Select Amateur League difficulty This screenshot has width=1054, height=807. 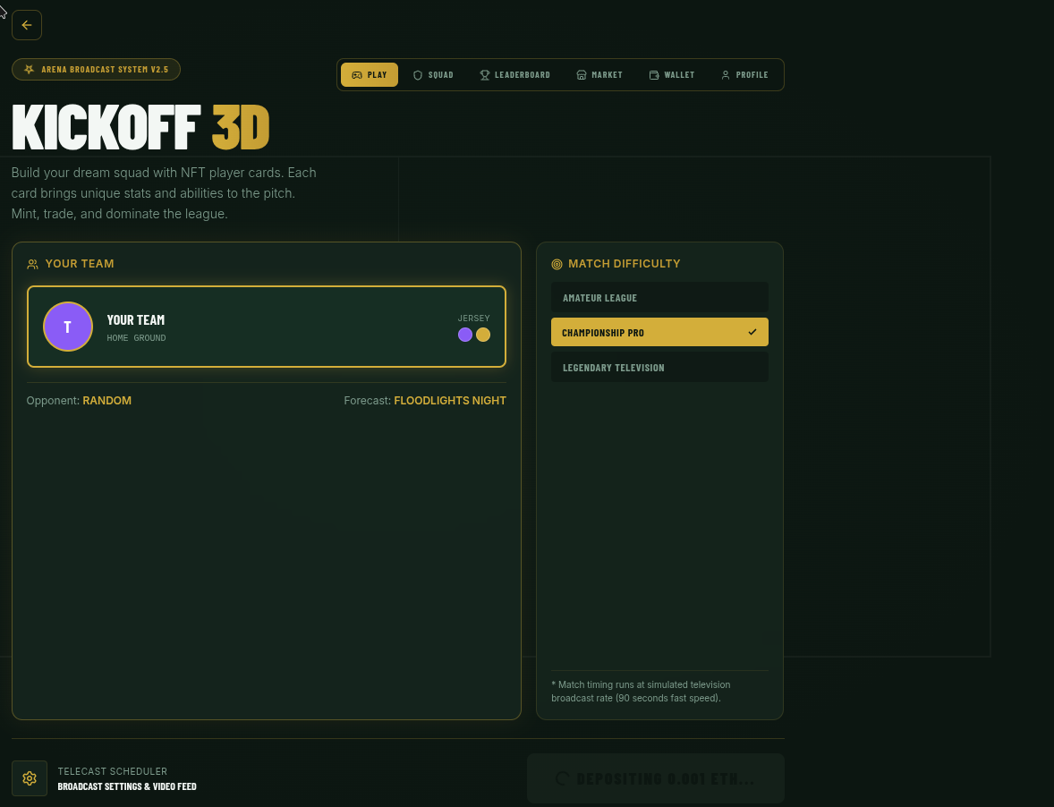tap(659, 297)
